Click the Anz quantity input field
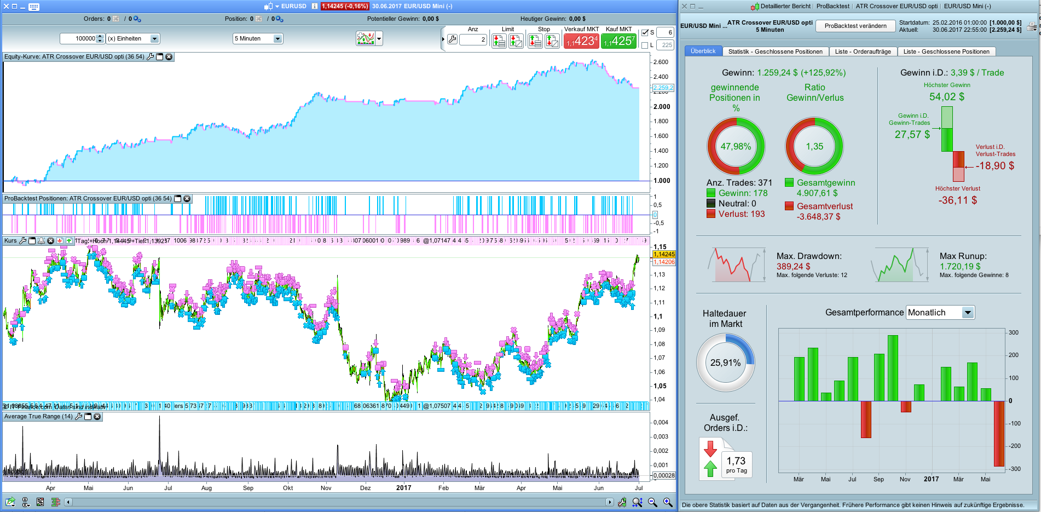Screen dimensions: 1041x512 click(x=473, y=39)
